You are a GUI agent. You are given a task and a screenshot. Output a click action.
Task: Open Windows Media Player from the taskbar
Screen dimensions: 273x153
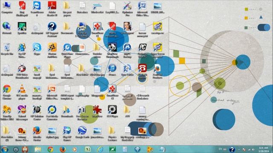pos(75,149)
